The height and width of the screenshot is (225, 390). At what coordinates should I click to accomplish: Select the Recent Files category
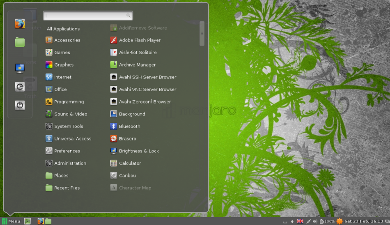pos(63,188)
